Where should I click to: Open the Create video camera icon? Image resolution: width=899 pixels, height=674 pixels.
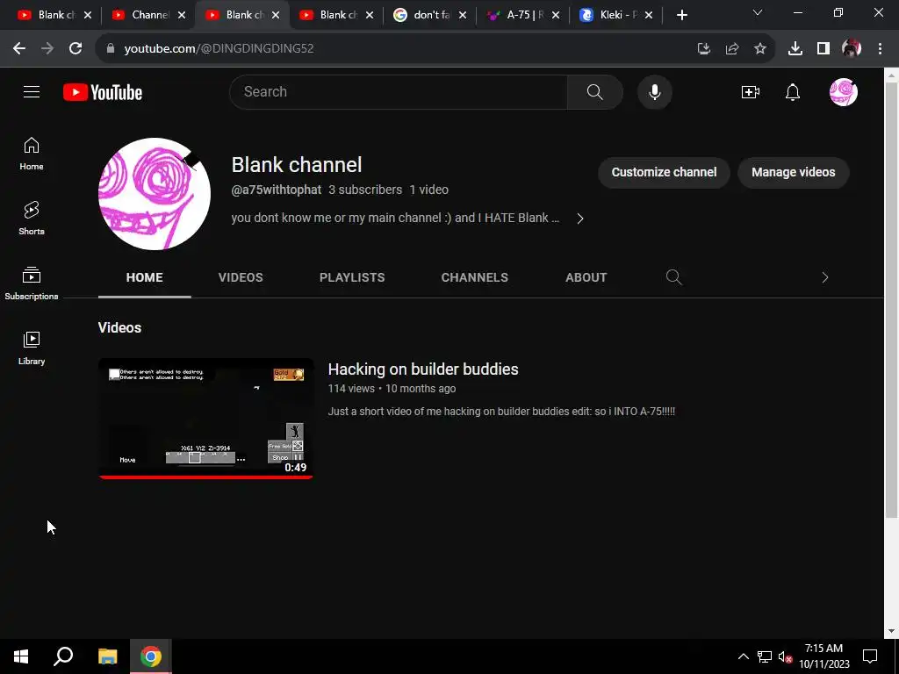(x=750, y=91)
